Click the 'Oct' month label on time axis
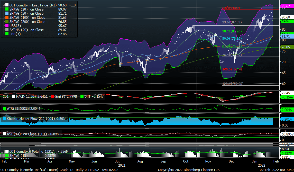294x172 pixels. [186, 161]
